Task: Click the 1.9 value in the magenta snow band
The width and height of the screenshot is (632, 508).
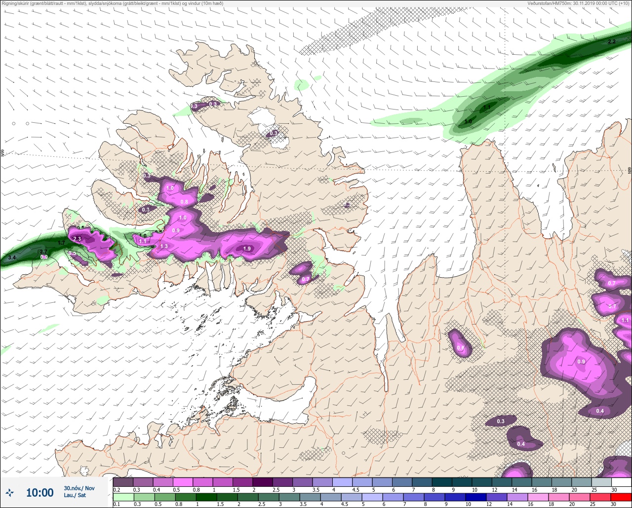Action: [x=247, y=249]
